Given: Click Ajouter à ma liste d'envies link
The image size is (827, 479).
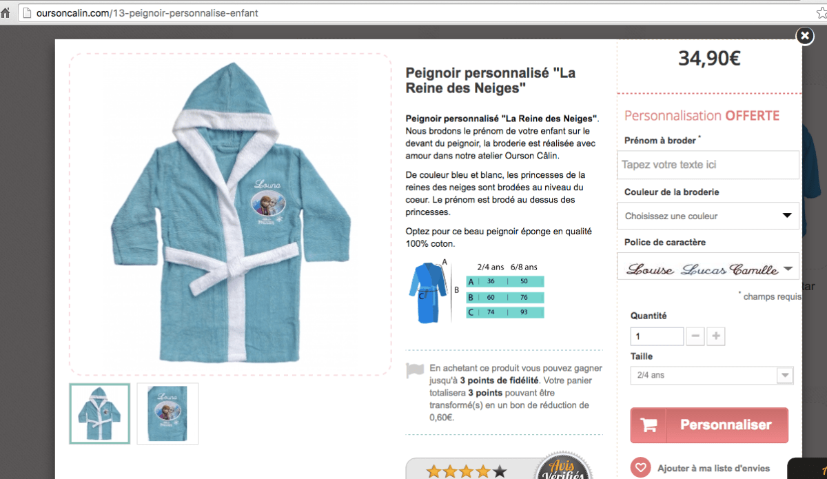Looking at the screenshot, I should pos(713,468).
